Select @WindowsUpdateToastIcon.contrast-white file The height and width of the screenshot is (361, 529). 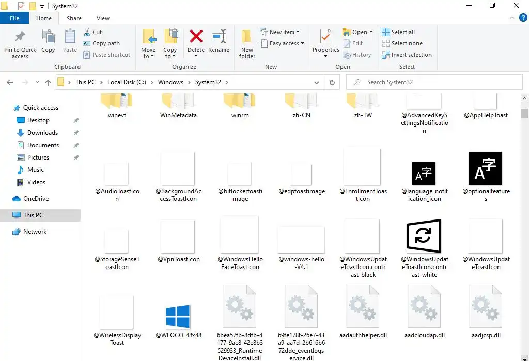point(424,248)
